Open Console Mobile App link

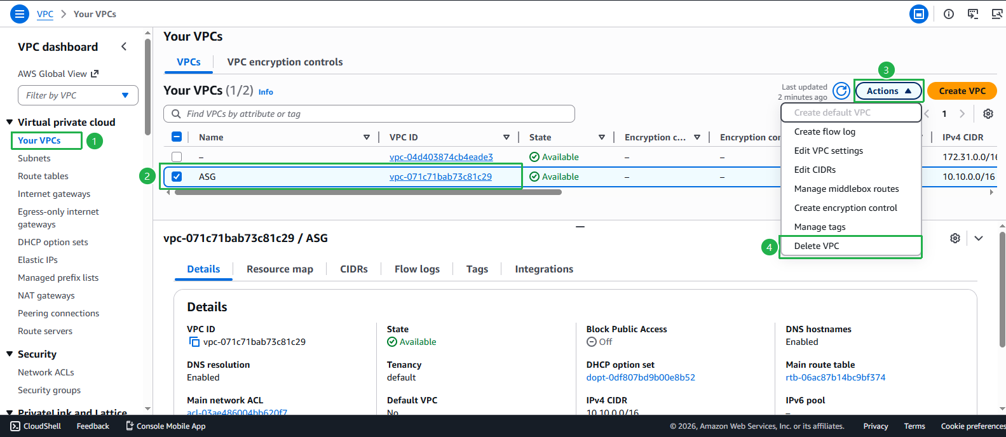(165, 426)
